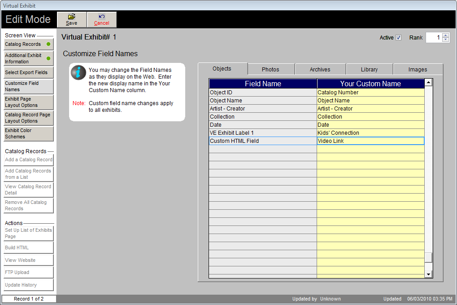Edit the Kids' Connection custom name cell
Screen dimensions: 457x305
[x=370, y=133]
